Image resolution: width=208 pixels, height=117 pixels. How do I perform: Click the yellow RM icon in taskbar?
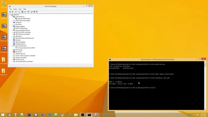click(69, 115)
